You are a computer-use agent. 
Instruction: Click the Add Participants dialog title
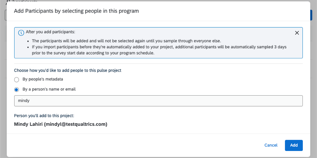click(76, 11)
